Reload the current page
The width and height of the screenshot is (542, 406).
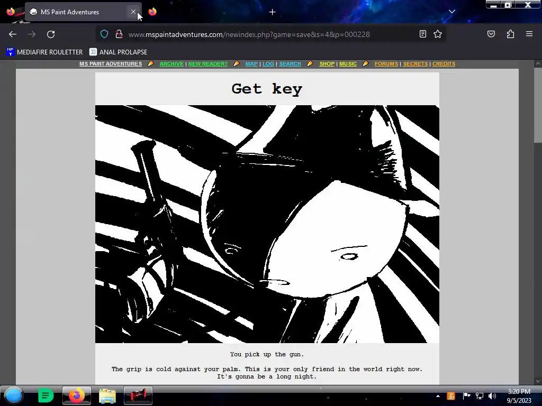tap(51, 34)
